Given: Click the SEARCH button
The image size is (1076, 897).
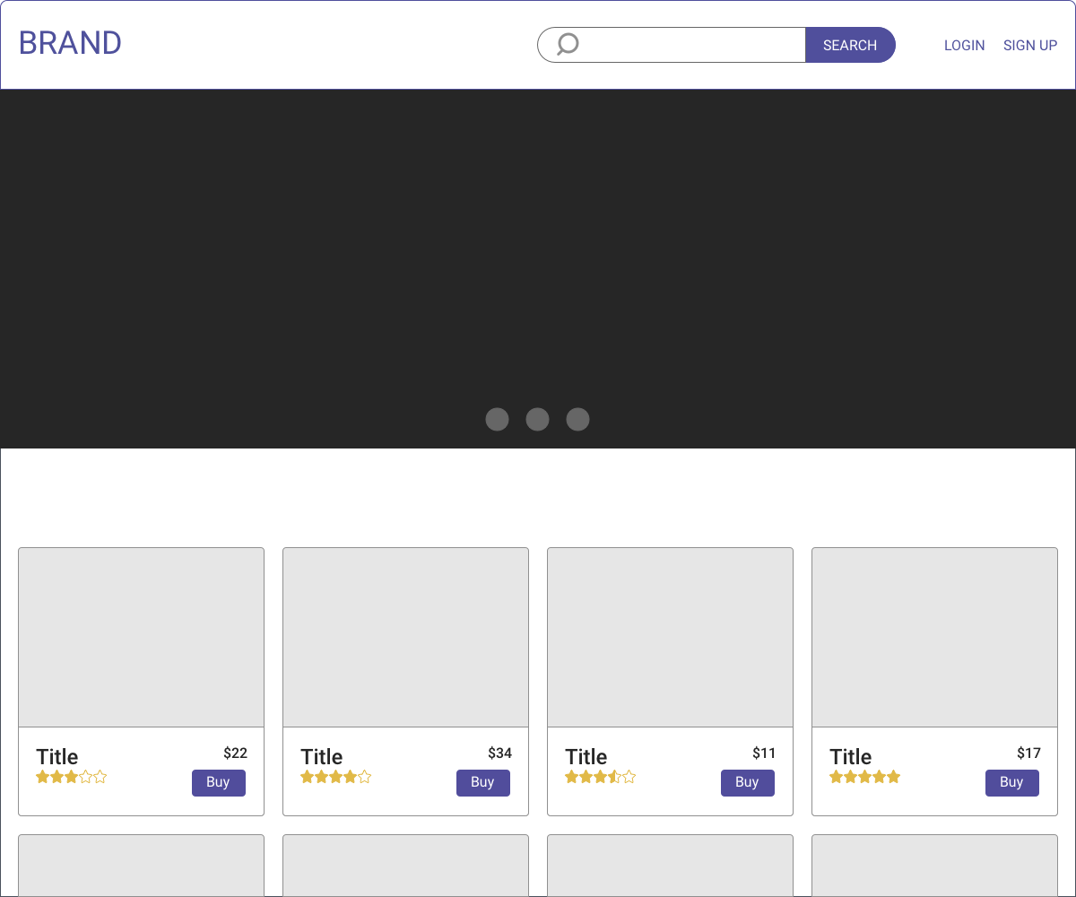Looking at the screenshot, I should coord(850,45).
